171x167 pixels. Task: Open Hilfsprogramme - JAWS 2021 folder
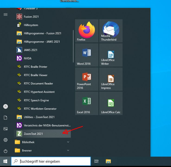[42, 42]
